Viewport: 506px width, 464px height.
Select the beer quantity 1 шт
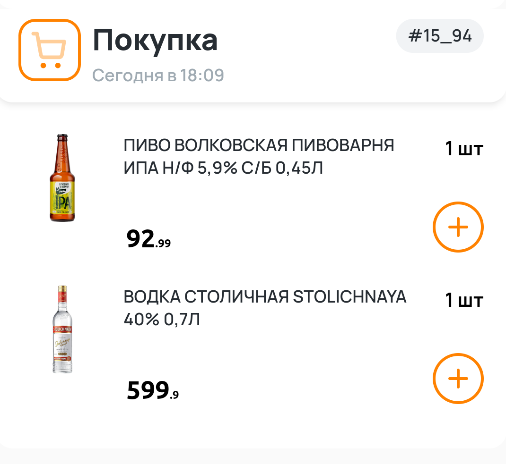463,149
